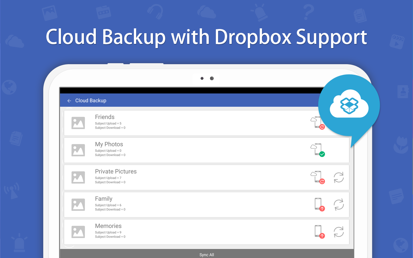Click 'Subject Download = 0' under Friends

coord(110,128)
